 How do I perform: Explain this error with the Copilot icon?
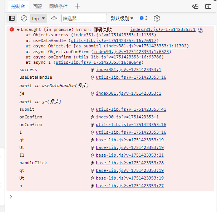point(200,30)
